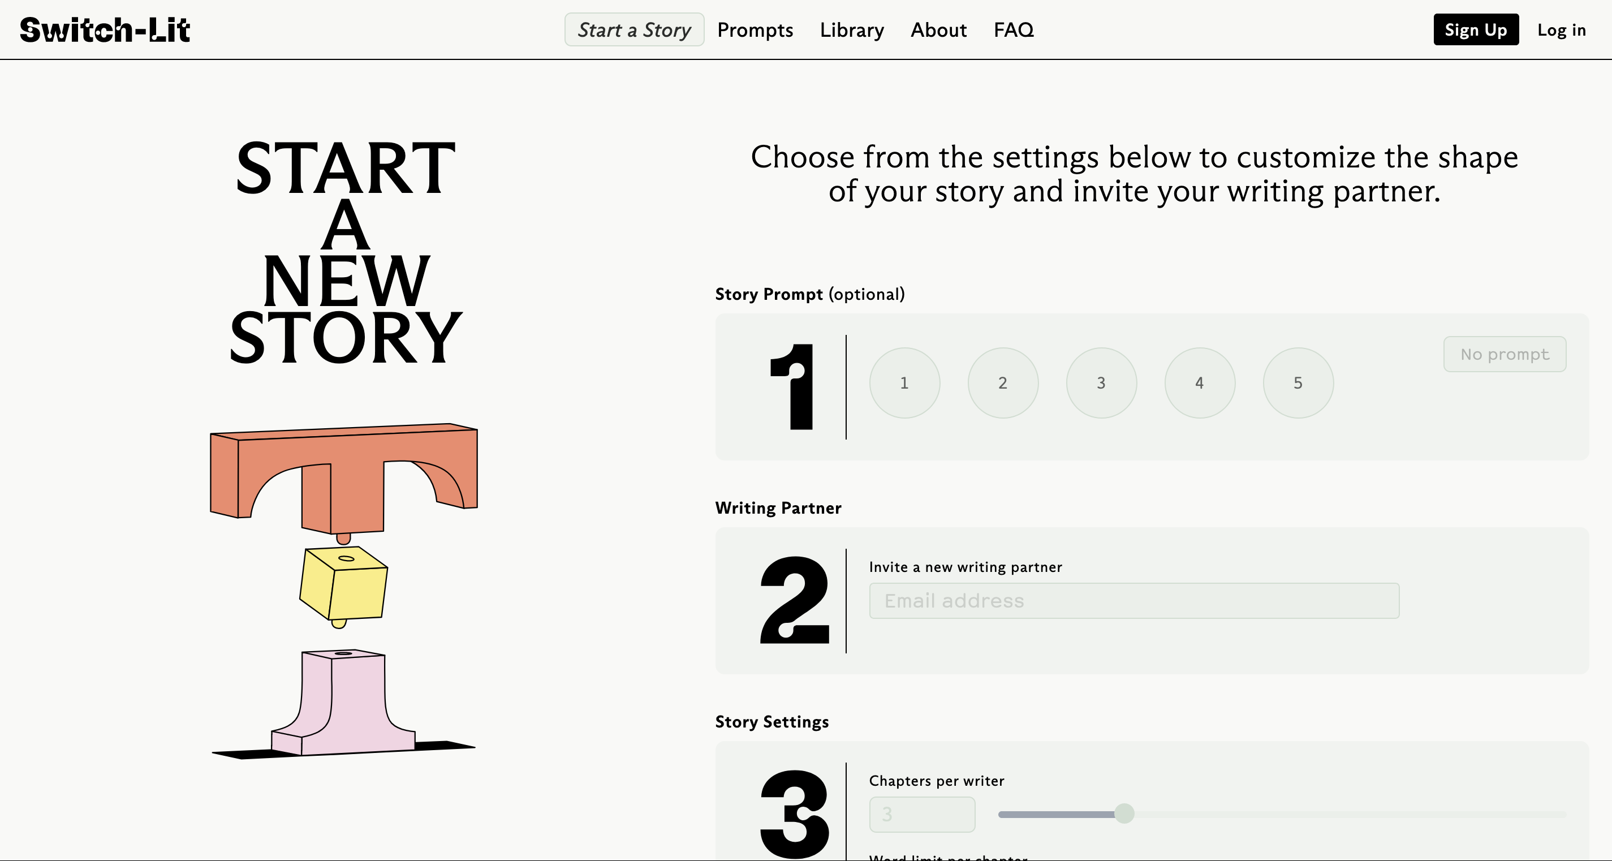Viewport: 1612px width, 861px height.
Task: Select story prompt circle 2
Action: click(1002, 383)
